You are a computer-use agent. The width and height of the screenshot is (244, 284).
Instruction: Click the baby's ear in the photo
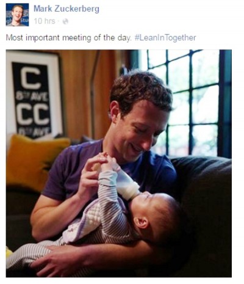pos(142,222)
